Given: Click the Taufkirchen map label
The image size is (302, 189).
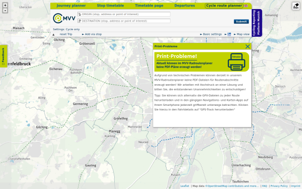Looking at the screenshot, I should (x=241, y=181).
